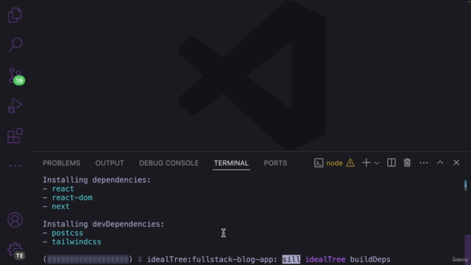Open the Search view

[15, 45]
